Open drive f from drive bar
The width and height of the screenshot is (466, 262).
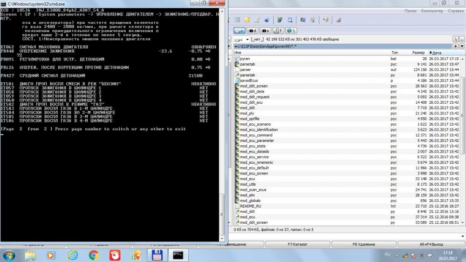tap(278, 31)
